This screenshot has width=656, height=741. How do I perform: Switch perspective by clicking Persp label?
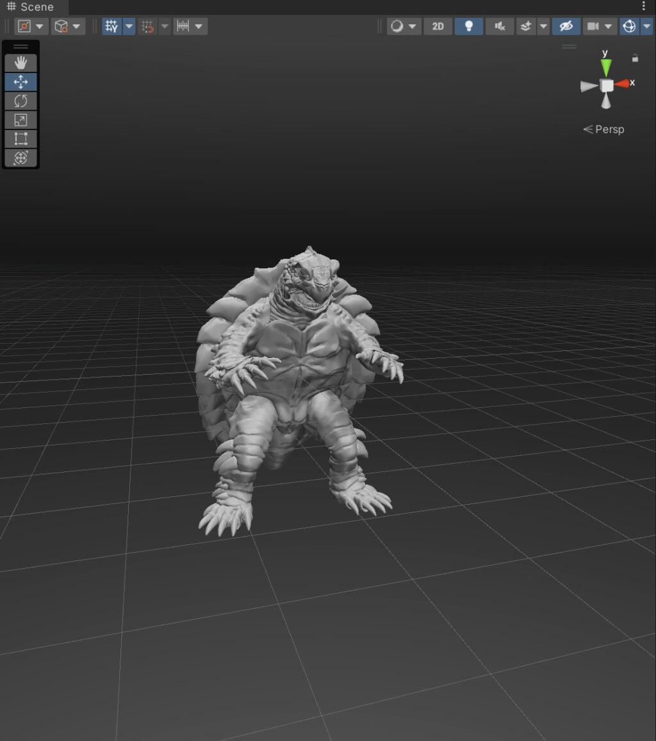pos(608,129)
